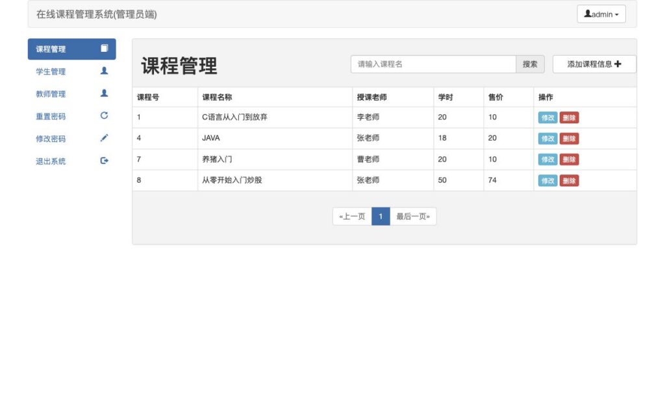The image size is (665, 415).
Task: Select course name JAVA
Action: coord(211,138)
